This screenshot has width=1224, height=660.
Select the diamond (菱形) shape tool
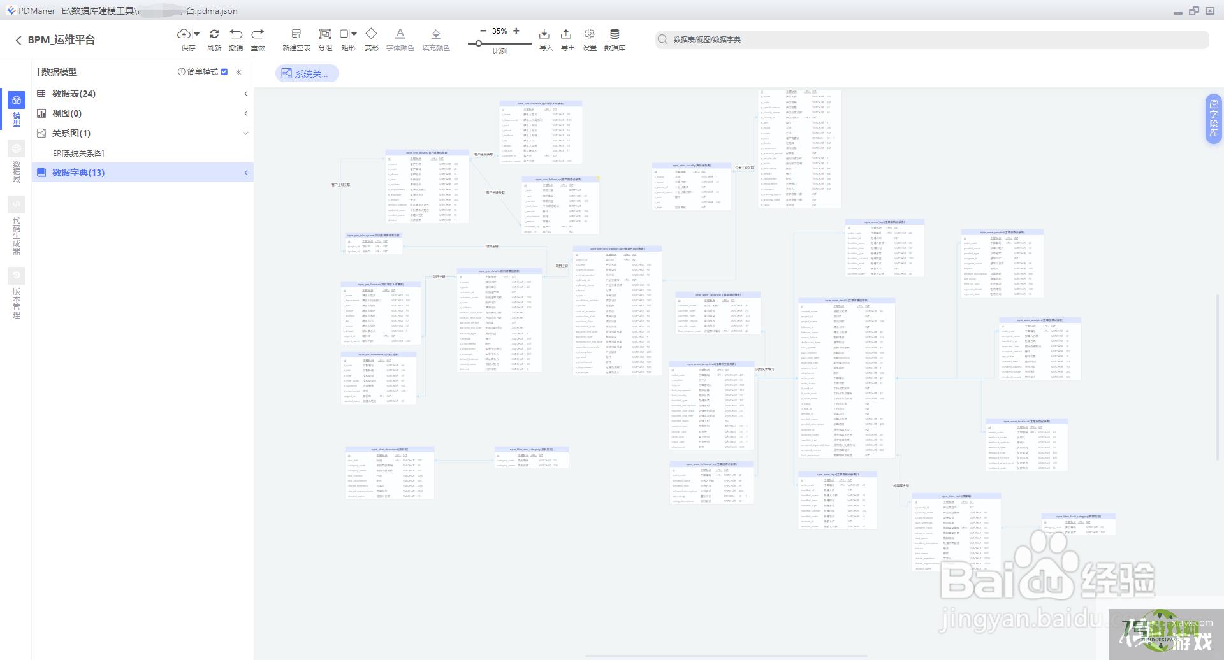[x=371, y=34]
